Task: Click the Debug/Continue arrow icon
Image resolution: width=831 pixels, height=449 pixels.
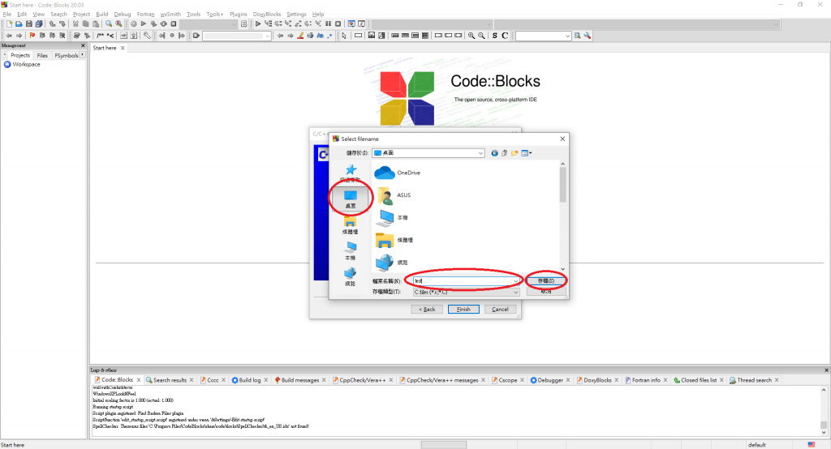Action: (x=258, y=24)
